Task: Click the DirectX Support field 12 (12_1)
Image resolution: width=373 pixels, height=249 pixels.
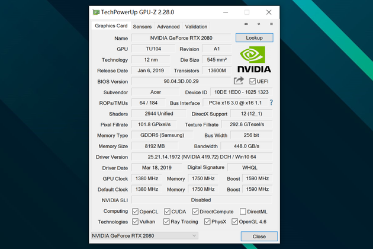Action: click(252, 114)
